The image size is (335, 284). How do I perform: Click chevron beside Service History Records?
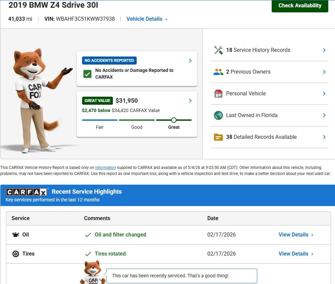tap(324, 50)
